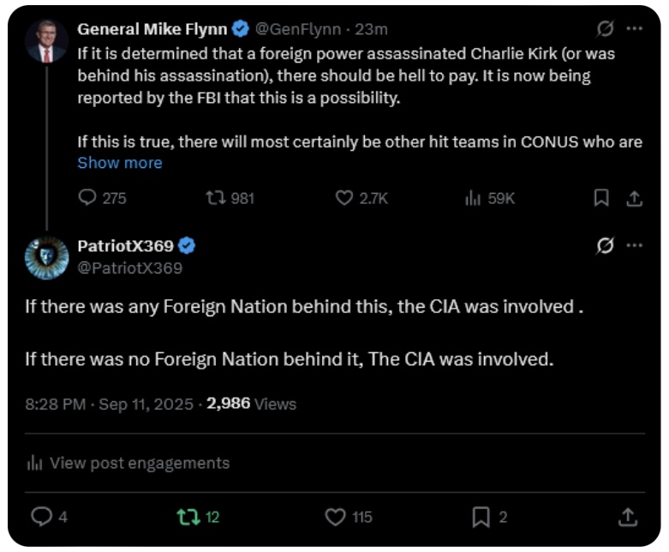Open more options menu on Flynn's post
Screen dimensions: 669x552
(x=635, y=28)
